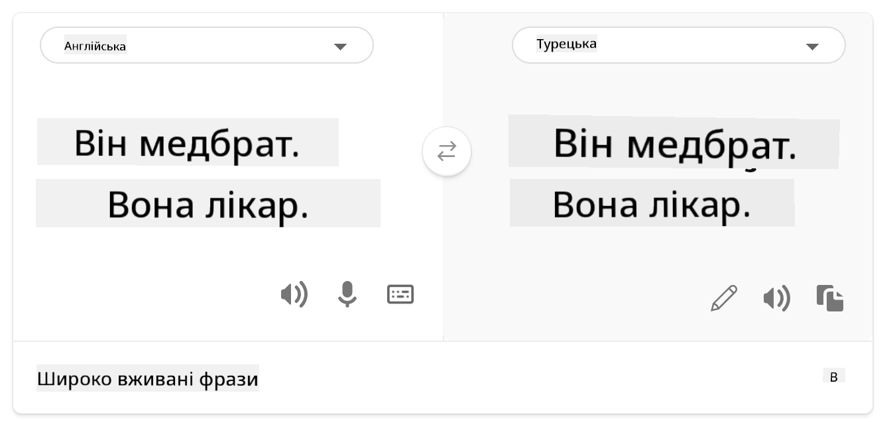Select the translated line "Він медбрат."
This screenshot has width=895, height=440.
point(674,143)
